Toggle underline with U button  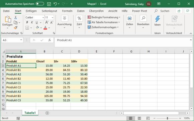pos(36,22)
